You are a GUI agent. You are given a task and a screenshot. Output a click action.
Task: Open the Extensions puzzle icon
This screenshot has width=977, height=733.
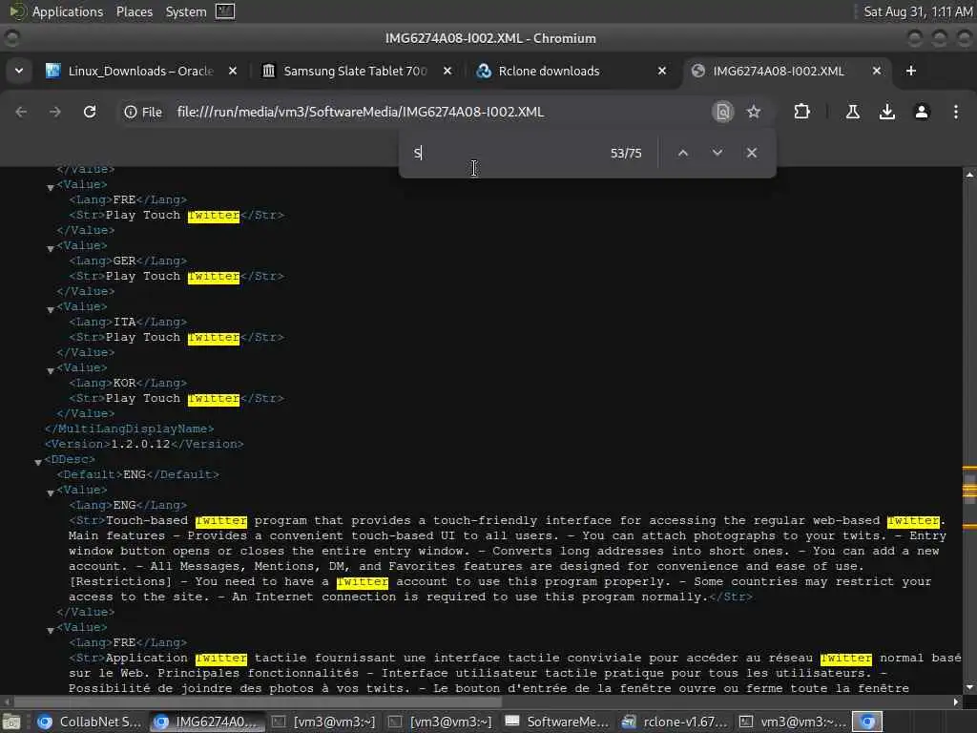(801, 112)
